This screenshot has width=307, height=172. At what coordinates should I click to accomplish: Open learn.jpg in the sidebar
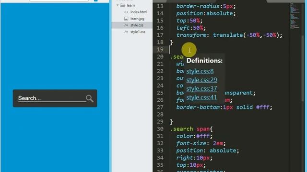click(137, 19)
